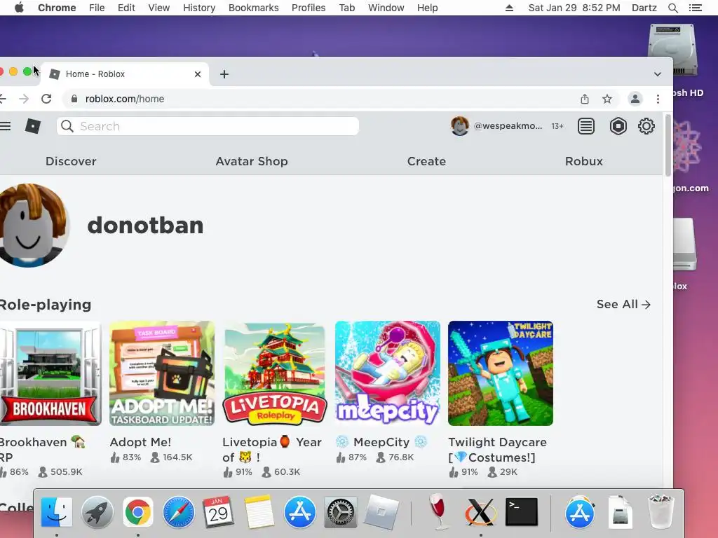
Task: View site lock security information
Action: pos(74,99)
